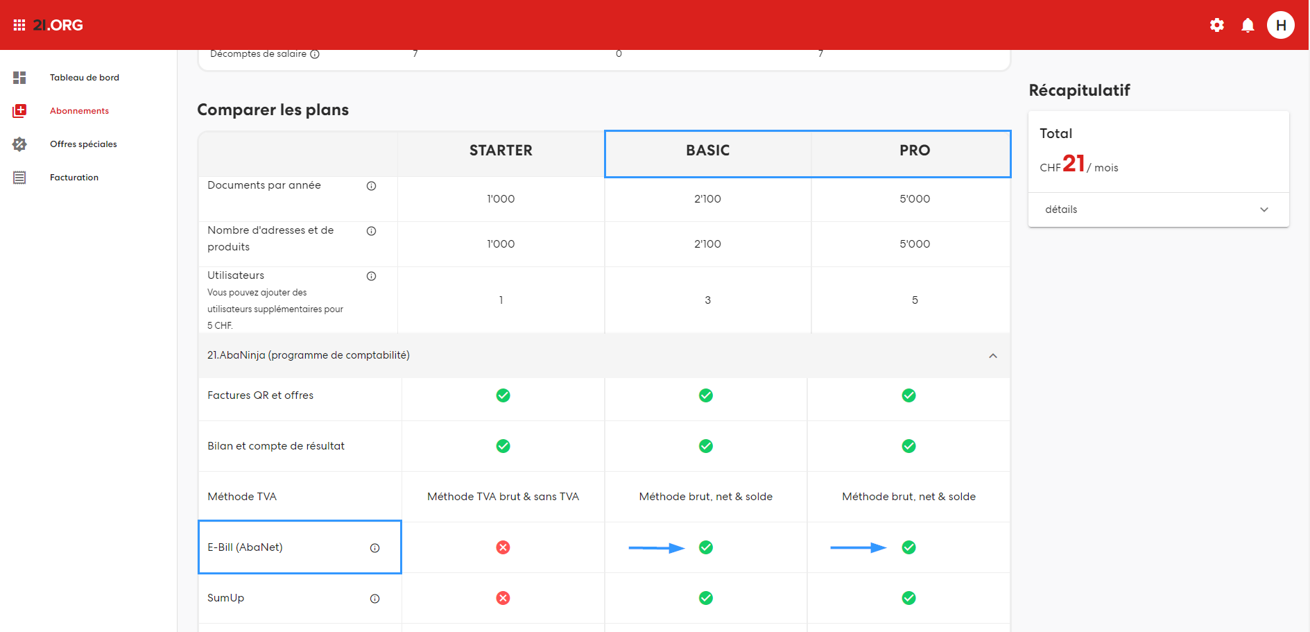Click E-Bill check under PRO
This screenshot has height=632, width=1310.
coord(909,547)
